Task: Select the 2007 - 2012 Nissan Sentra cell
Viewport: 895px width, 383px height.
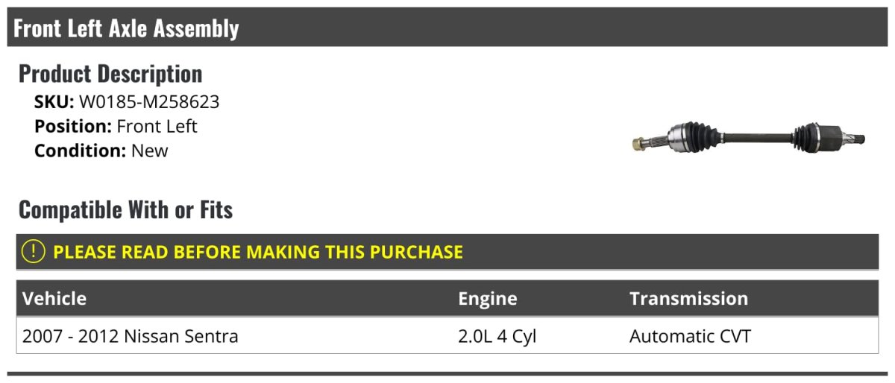Action: pos(131,336)
